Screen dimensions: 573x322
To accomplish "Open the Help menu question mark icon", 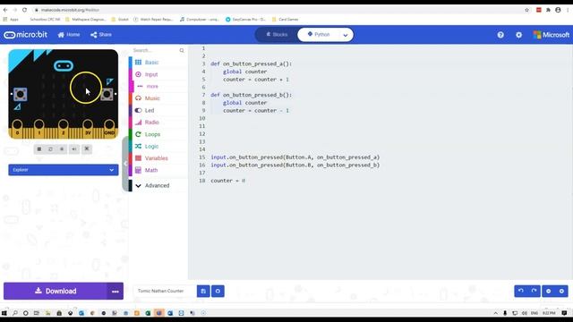I will coord(500,35).
